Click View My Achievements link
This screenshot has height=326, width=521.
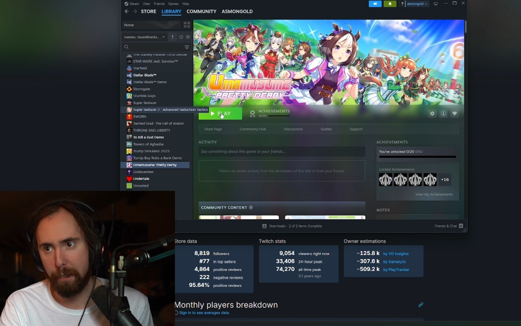pos(434,194)
